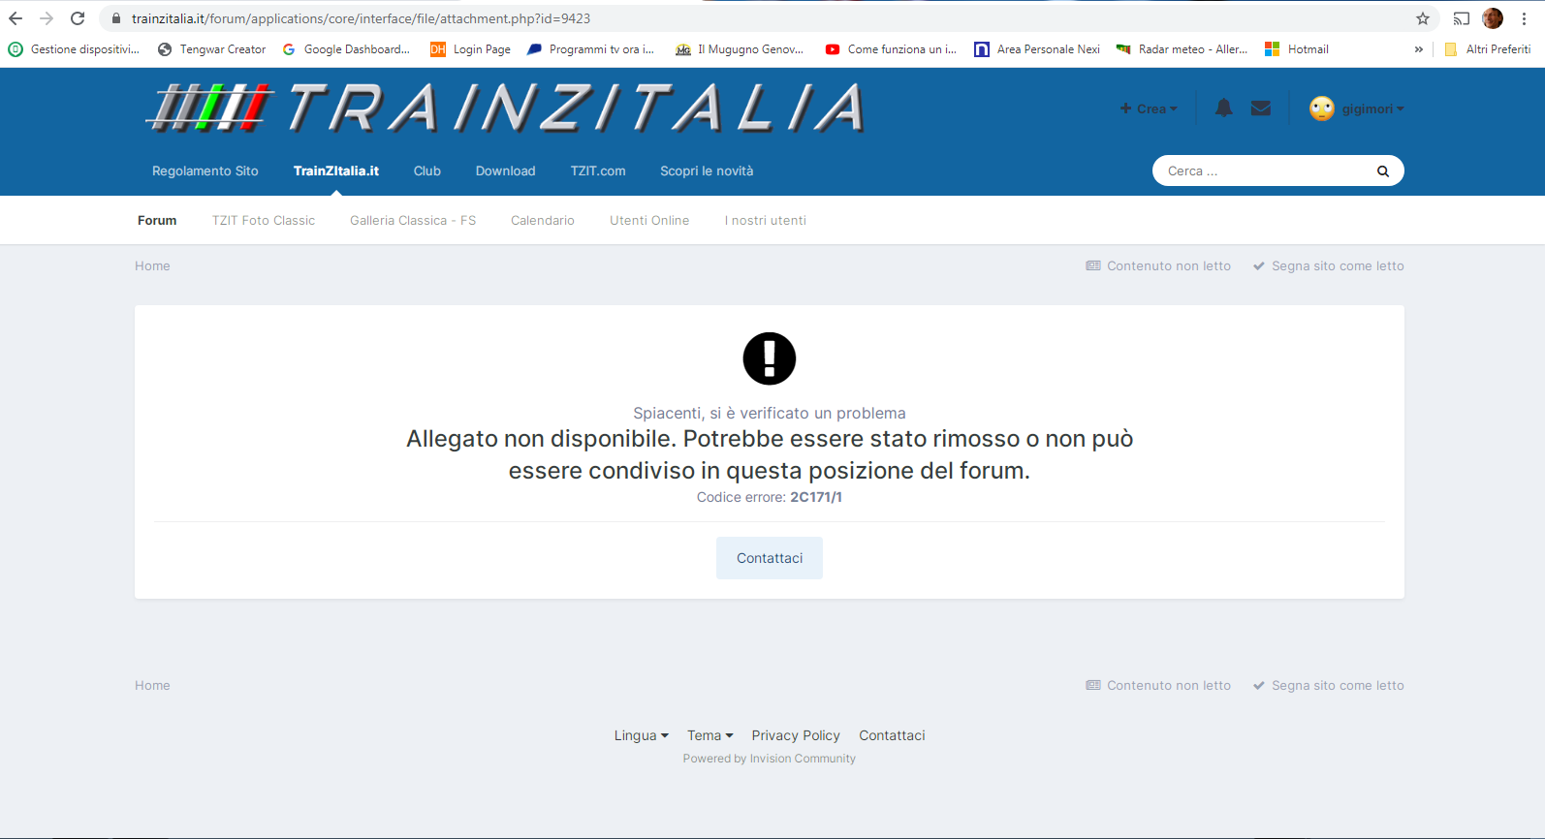The height and width of the screenshot is (839, 1545).
Task: Open Chrome profile avatar
Action: [1493, 18]
